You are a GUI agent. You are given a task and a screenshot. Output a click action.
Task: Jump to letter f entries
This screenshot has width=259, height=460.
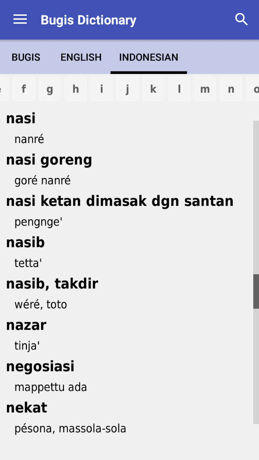(24, 89)
